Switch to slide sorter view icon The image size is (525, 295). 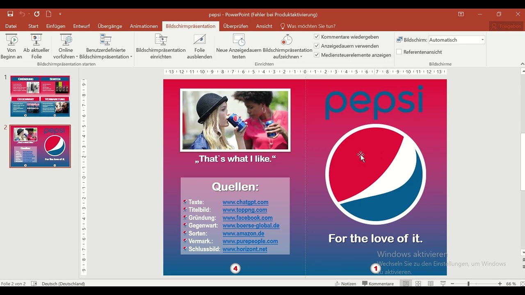pos(418,284)
